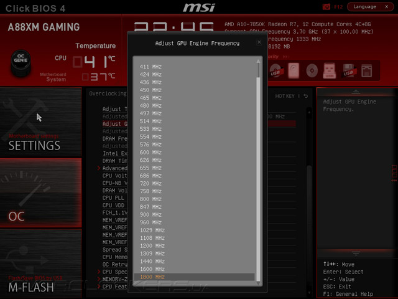The width and height of the screenshot is (398, 299).
Task: Select the hard disk boot device icon
Action: [294, 70]
